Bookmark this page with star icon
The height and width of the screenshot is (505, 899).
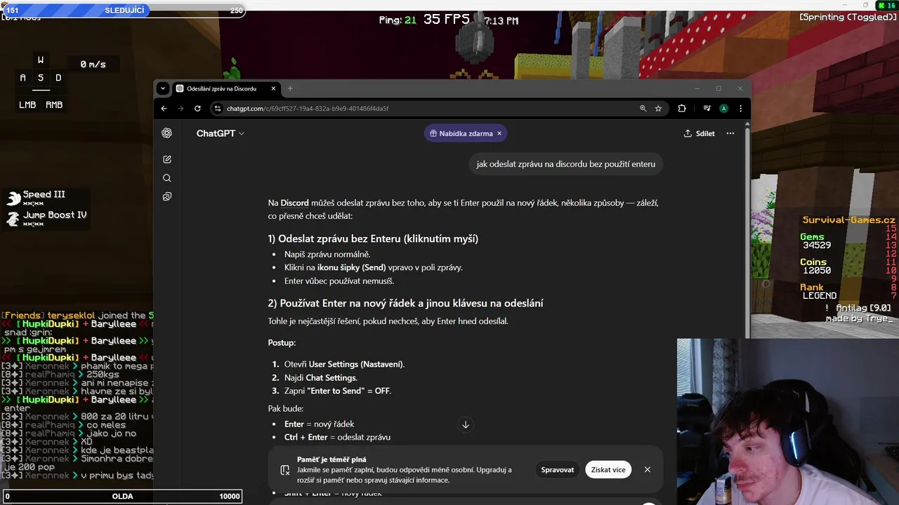tap(658, 109)
